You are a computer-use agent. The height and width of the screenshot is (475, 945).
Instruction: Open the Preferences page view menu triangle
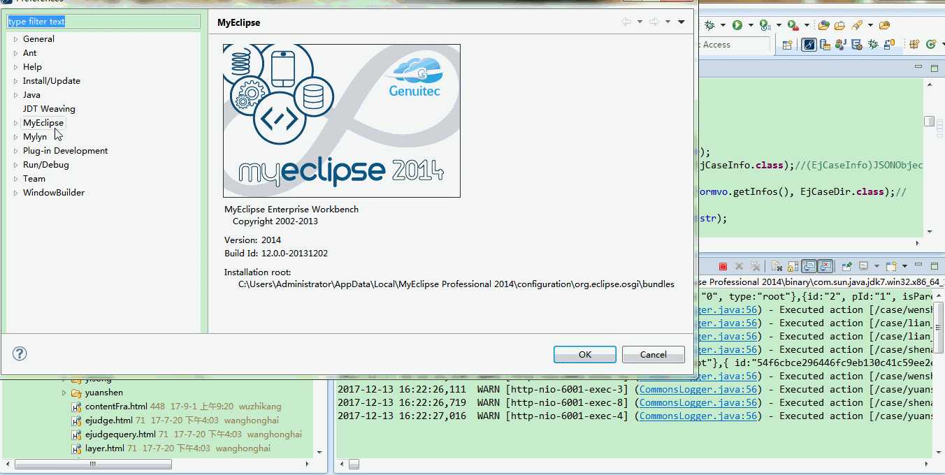(x=681, y=22)
